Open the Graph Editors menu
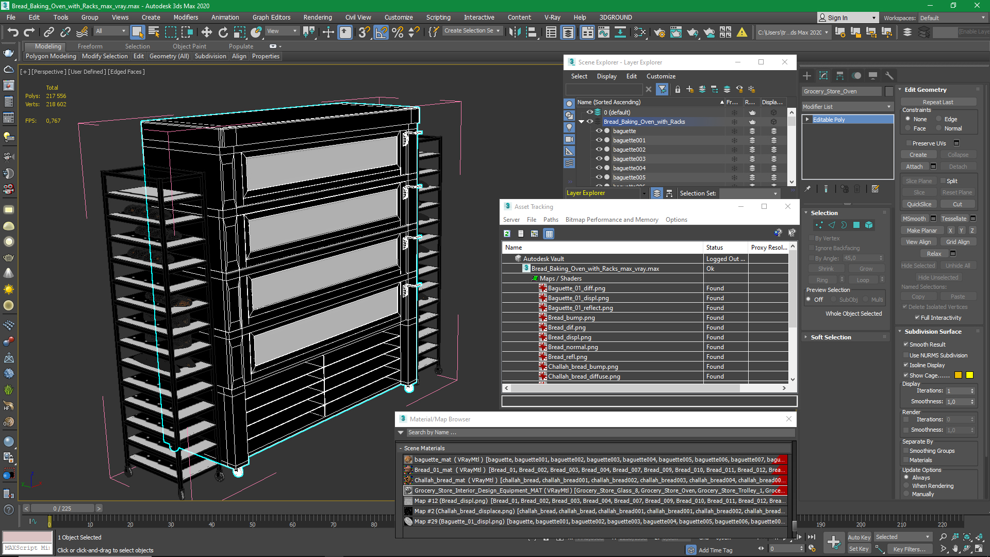990x557 pixels. coord(271,18)
